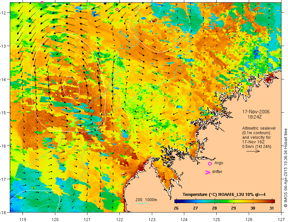Click the Argo marker near longitude 119.6 on the top edge
Viewport: 288px width, 222px height.
coord(42,2)
